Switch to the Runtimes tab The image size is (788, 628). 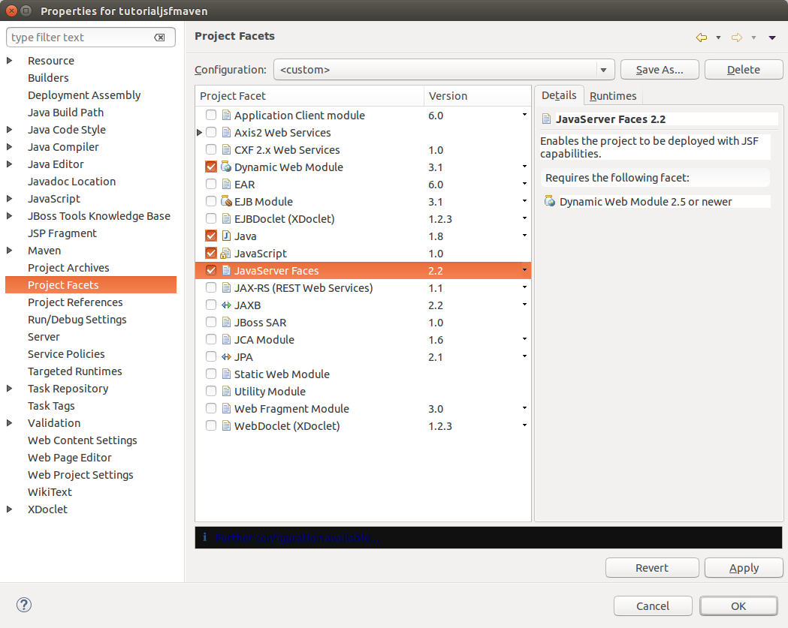[x=612, y=96]
